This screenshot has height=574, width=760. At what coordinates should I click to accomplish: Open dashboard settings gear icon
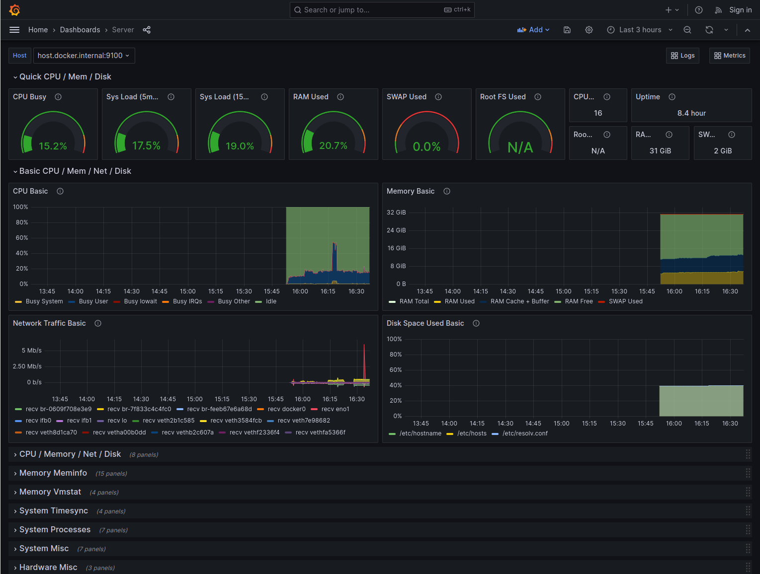(x=589, y=30)
